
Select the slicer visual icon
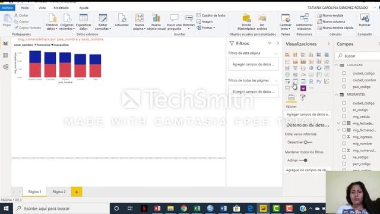[x=287, y=81]
